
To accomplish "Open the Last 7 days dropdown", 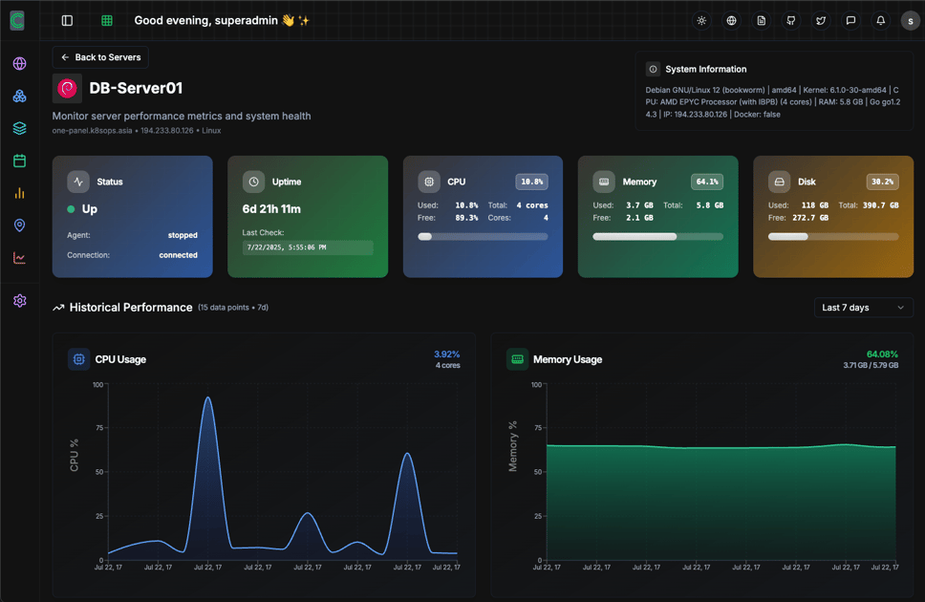I will pyautogui.click(x=863, y=308).
